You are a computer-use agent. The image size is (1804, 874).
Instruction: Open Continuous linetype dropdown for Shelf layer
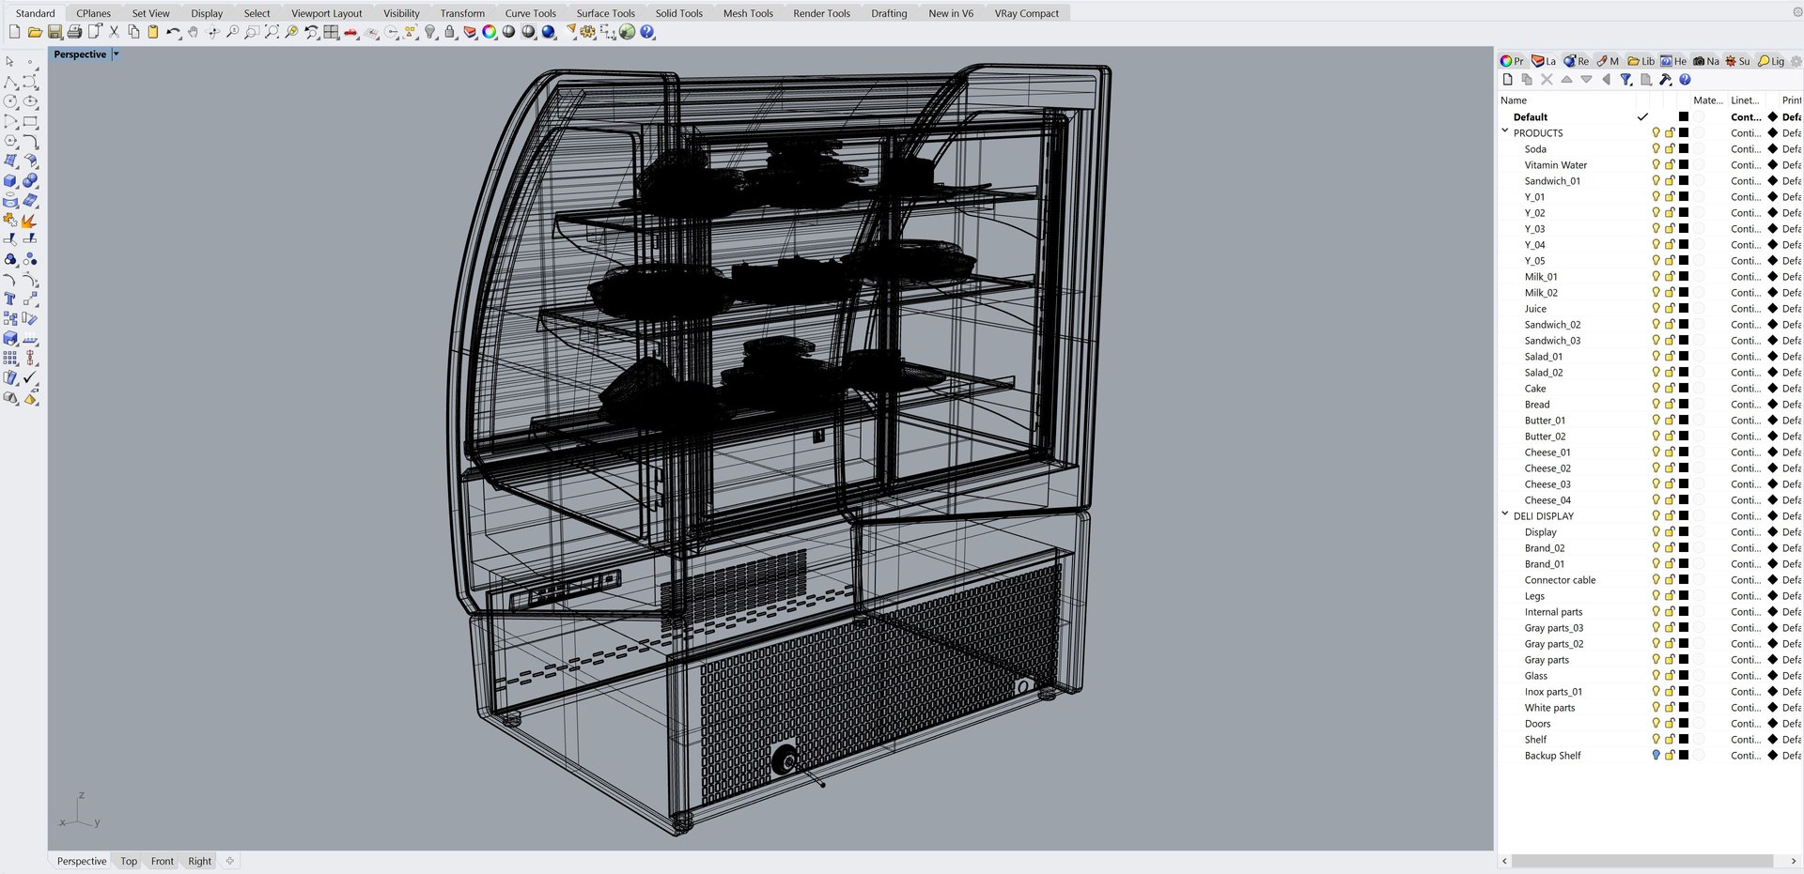1746,739
